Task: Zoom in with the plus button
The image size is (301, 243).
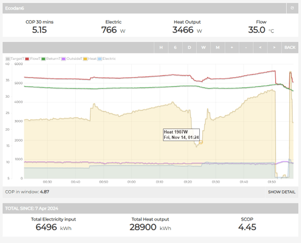Action: click(232, 47)
